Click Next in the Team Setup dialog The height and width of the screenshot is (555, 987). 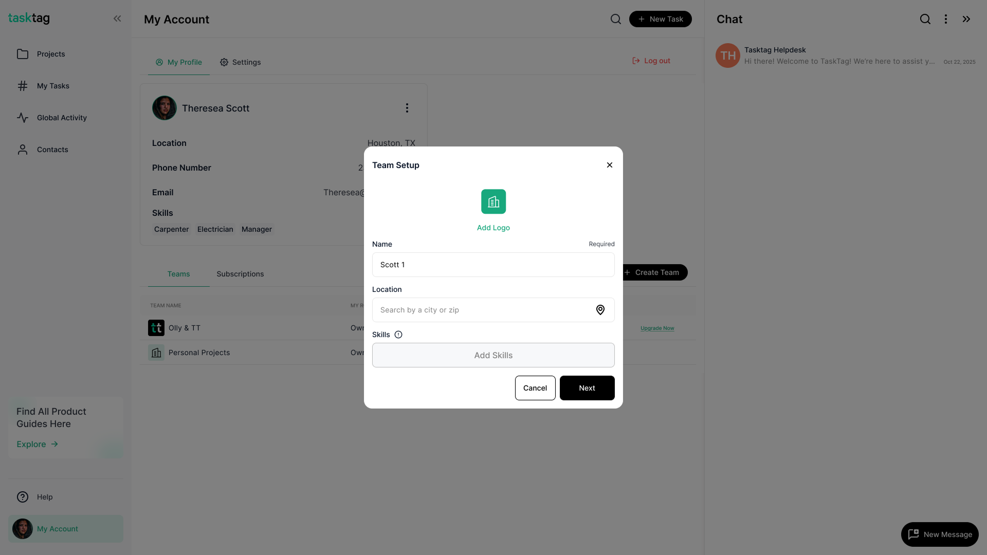(x=587, y=388)
